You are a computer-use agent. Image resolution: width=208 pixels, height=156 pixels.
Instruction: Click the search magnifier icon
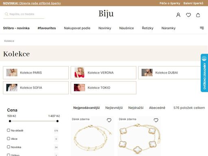click(6, 14)
